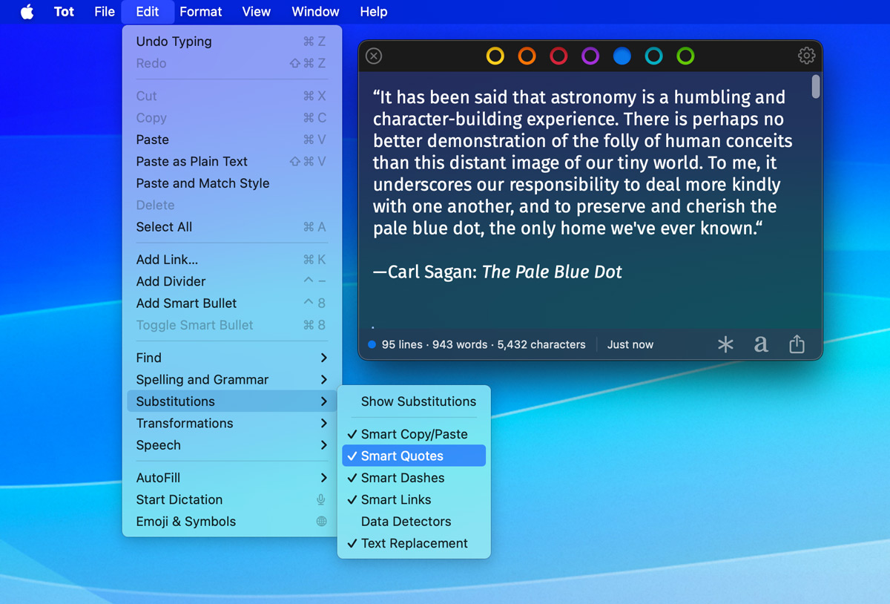Viewport: 890px width, 604px height.
Task: Toggle Smart Copy/Paste substitution
Action: [x=414, y=434]
